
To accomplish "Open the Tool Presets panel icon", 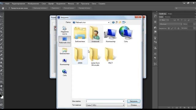I will (155, 64).
